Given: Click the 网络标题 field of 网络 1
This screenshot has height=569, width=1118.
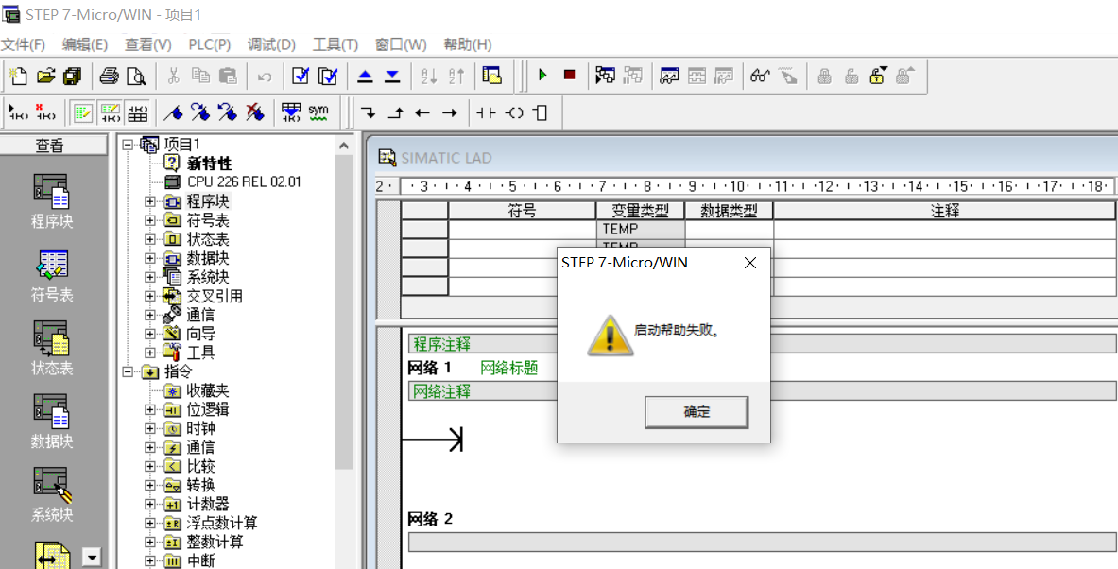Looking at the screenshot, I should click(x=509, y=368).
